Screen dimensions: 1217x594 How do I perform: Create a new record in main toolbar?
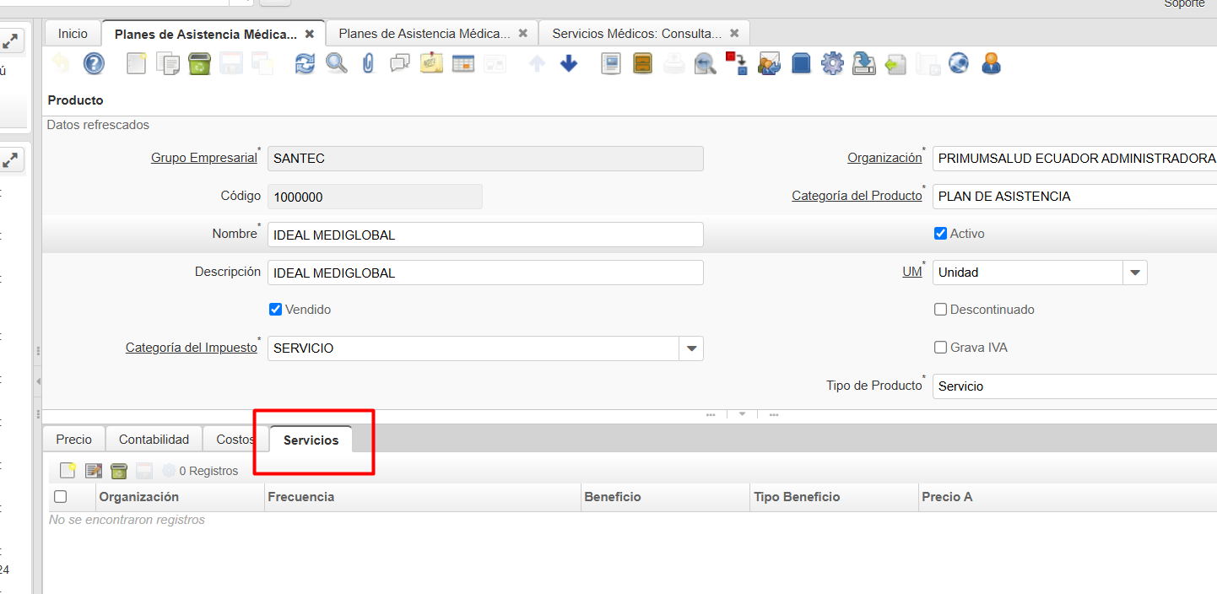tap(136, 63)
